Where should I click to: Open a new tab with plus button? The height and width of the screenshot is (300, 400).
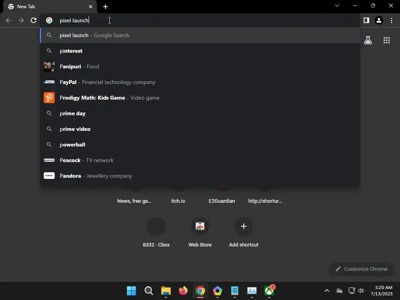pos(105,7)
